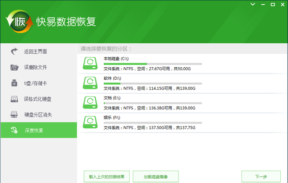
Task: Select the drive icon for 文档 (E:\)
Action: click(90, 103)
